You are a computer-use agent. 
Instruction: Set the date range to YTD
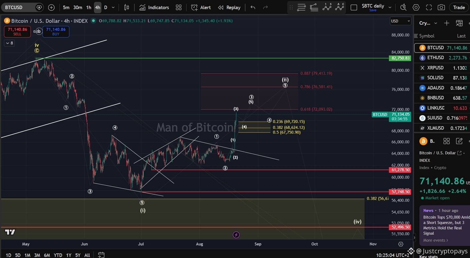pyautogui.click(x=58, y=255)
